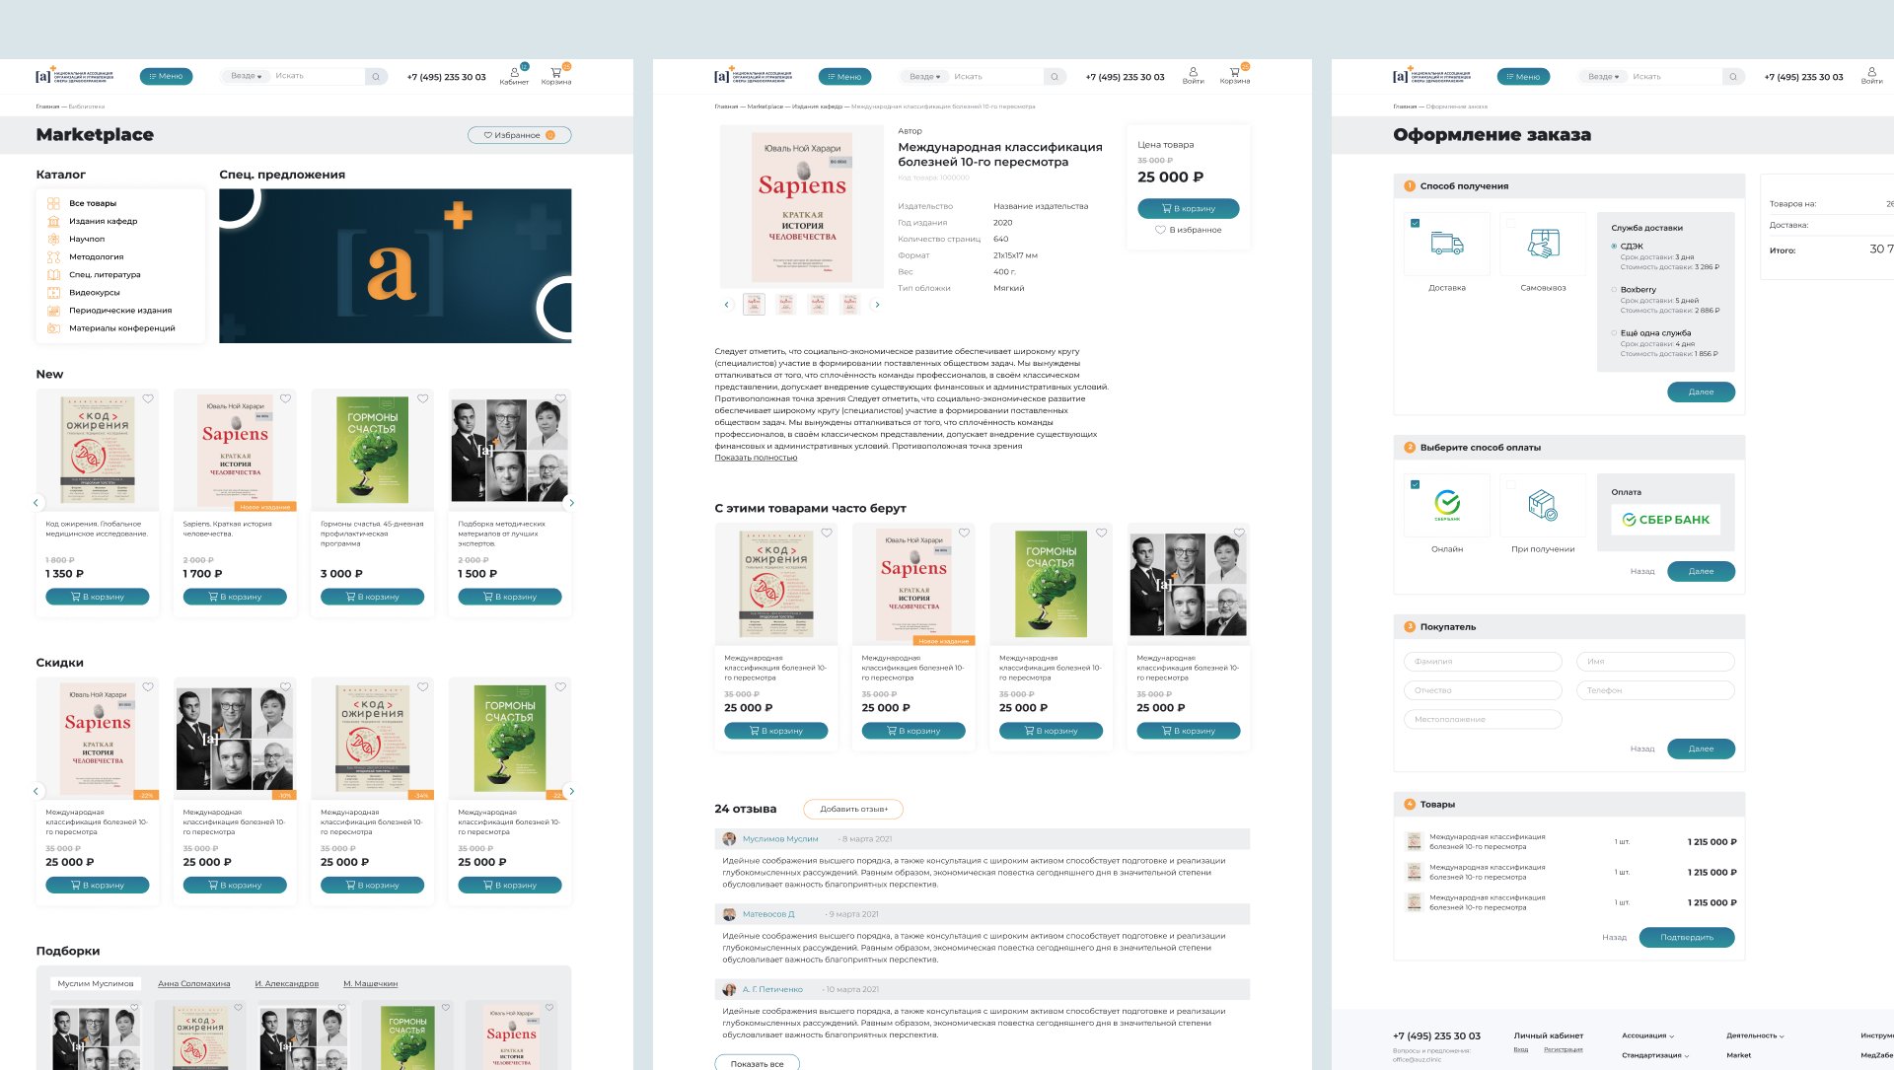Click the Добавить отзыв button
The image size is (1894, 1070).
coord(853,809)
